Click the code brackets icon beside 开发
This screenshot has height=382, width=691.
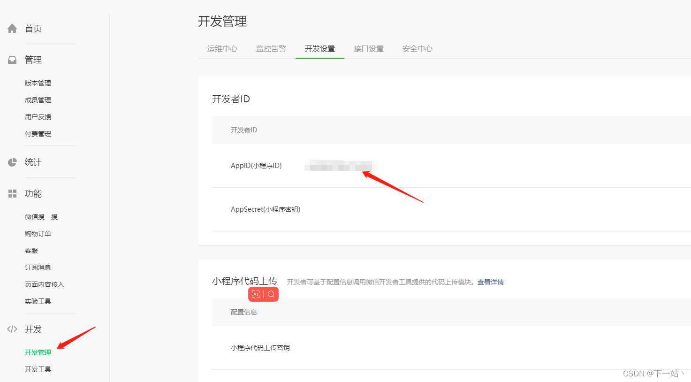(x=12, y=329)
